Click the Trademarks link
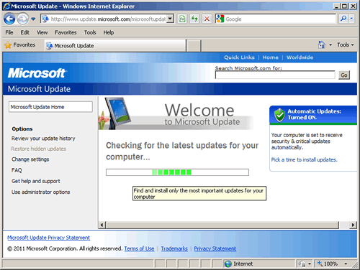 174,248
